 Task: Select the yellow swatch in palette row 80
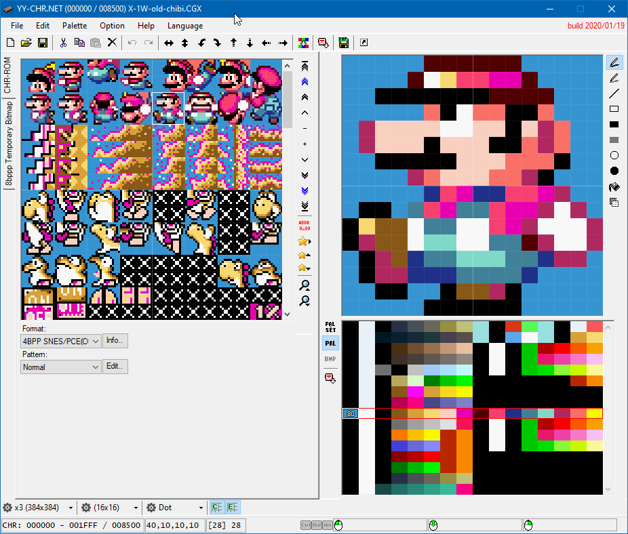tap(594, 413)
